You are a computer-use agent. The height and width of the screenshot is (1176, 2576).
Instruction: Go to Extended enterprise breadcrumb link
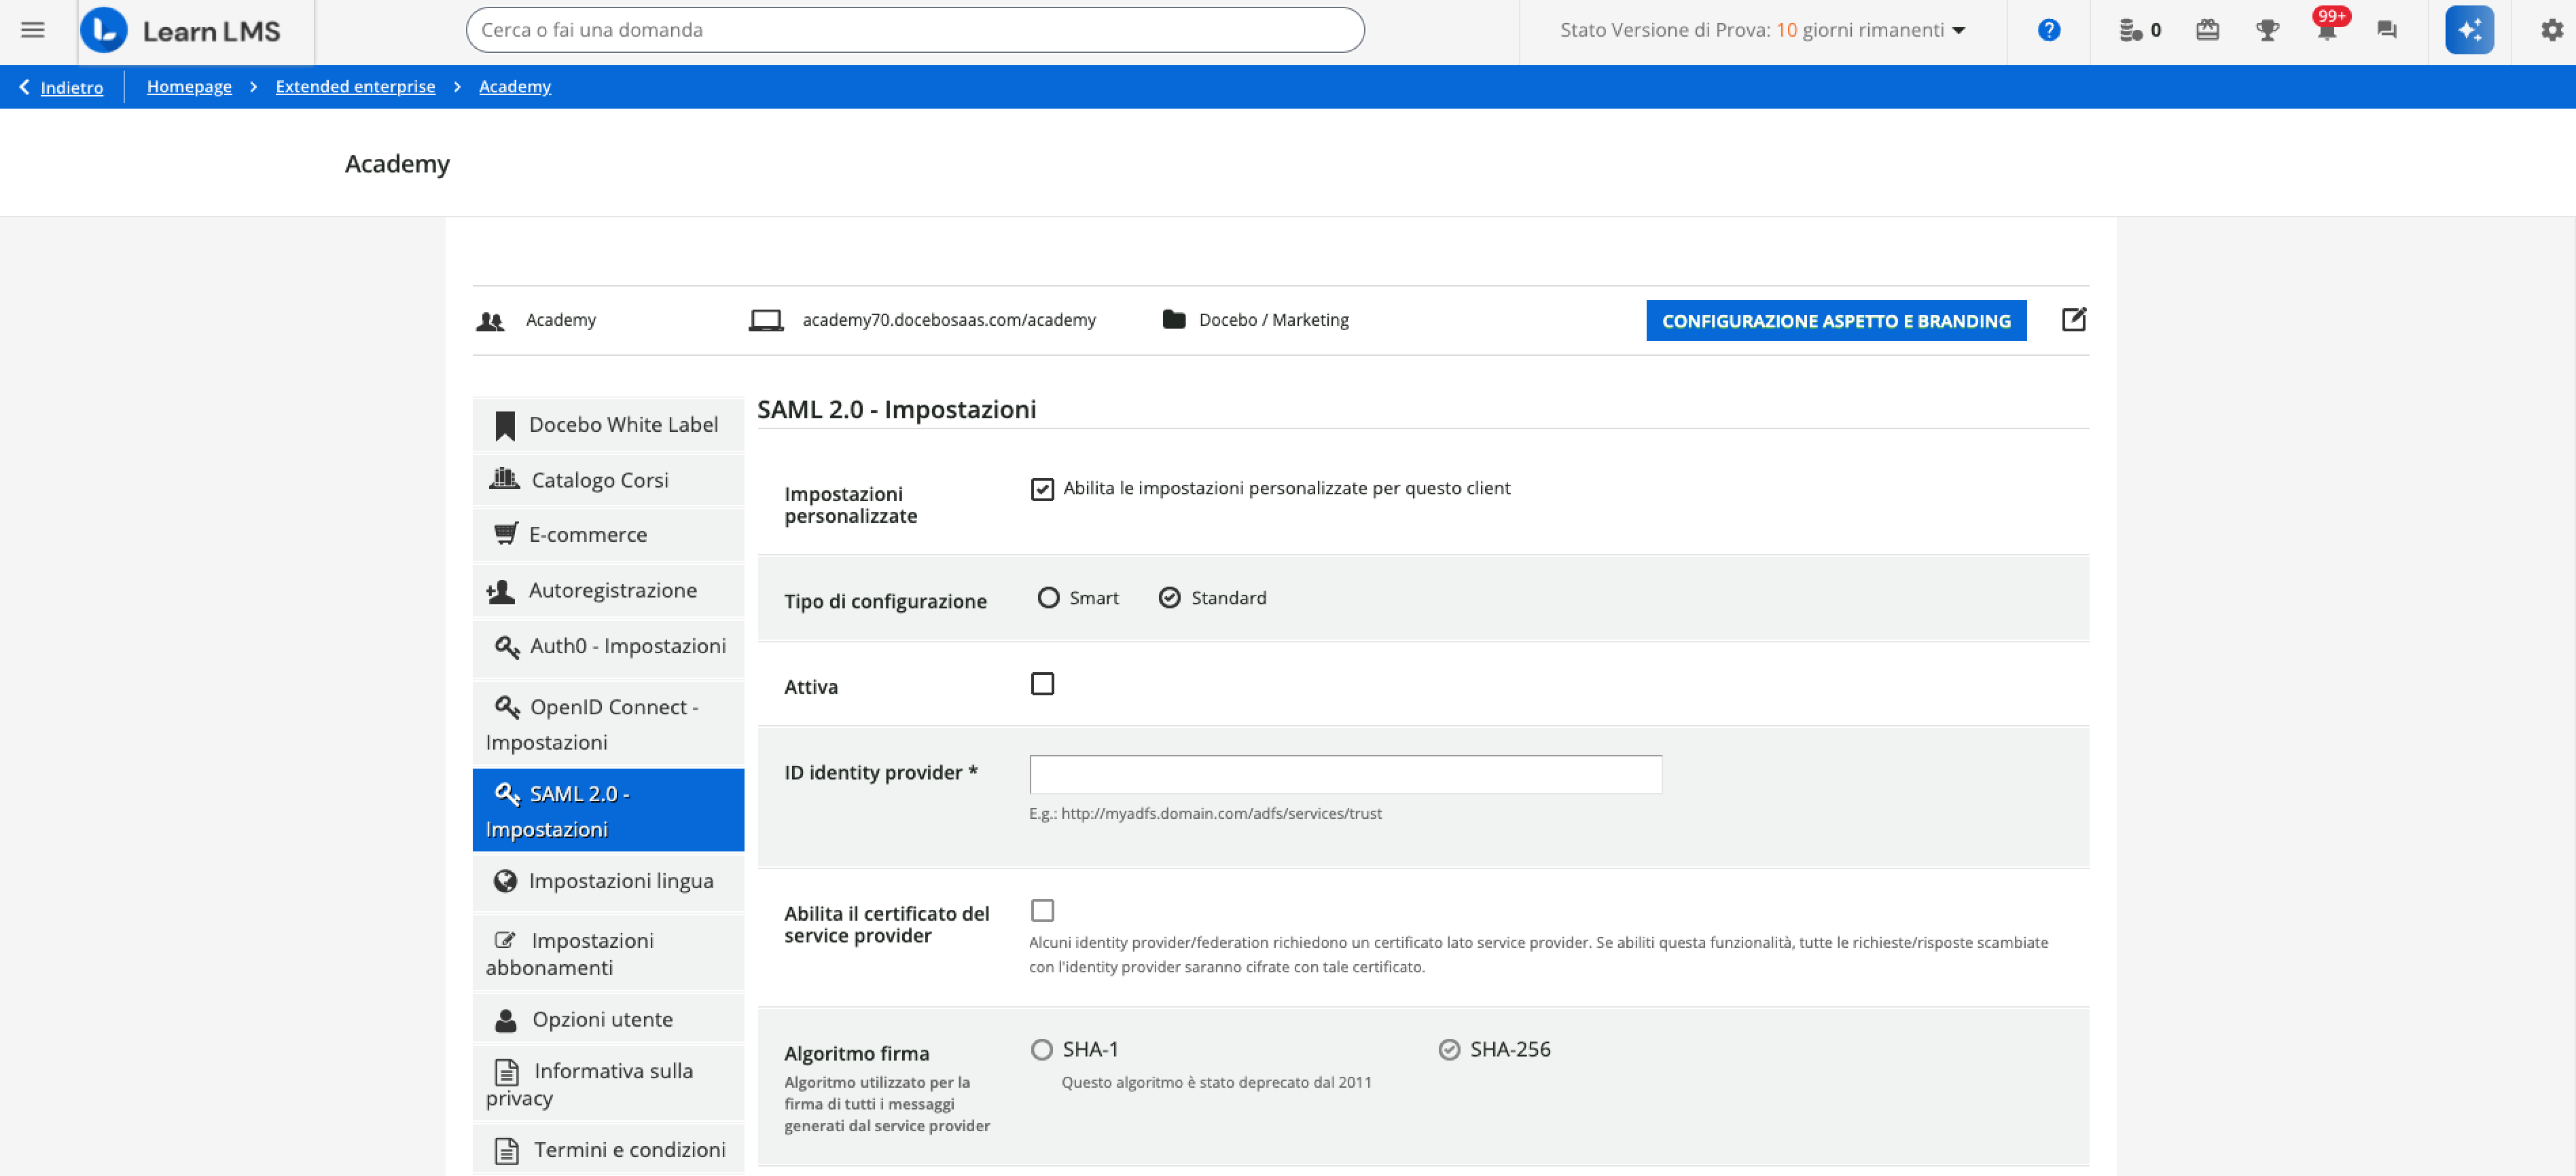click(355, 87)
